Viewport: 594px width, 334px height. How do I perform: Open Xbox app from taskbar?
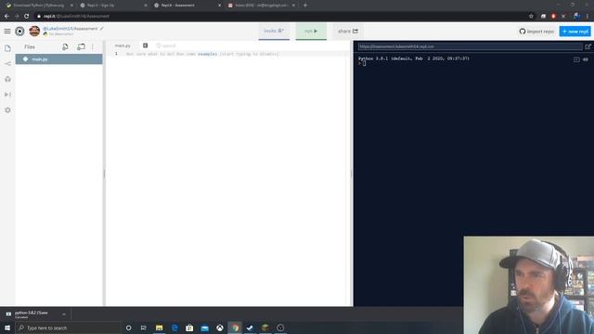click(x=220, y=328)
